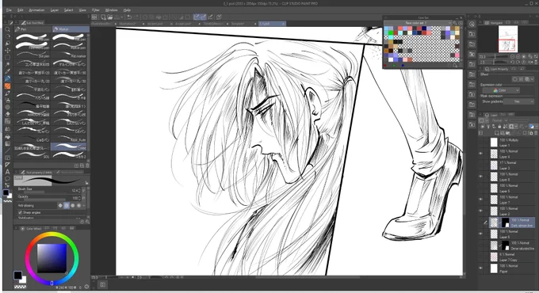This screenshot has width=539, height=293.
Task: Select the Layer 7 Copy layer
Action: tap(512, 257)
